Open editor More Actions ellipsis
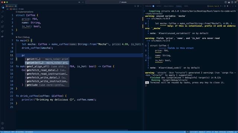The image size is (238, 133). (x=141, y=6)
